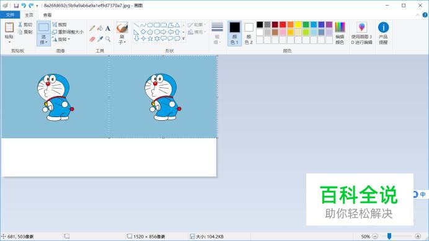
Task: Select 颜色 2 (Color 2) box
Action: [x=249, y=33]
